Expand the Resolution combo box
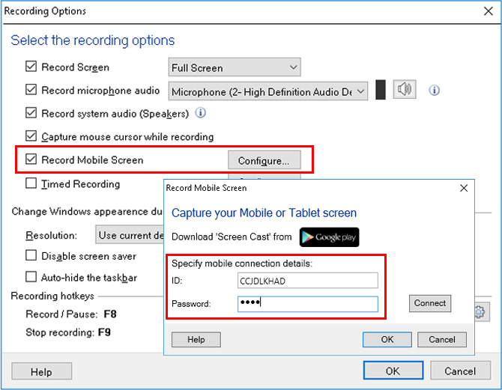This screenshot has height=390, width=502. point(130,235)
